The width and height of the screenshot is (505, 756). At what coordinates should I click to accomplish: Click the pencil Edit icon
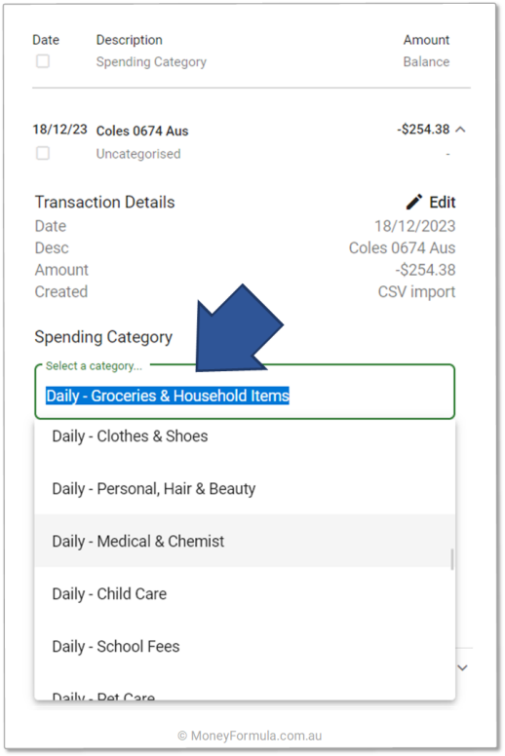413,202
